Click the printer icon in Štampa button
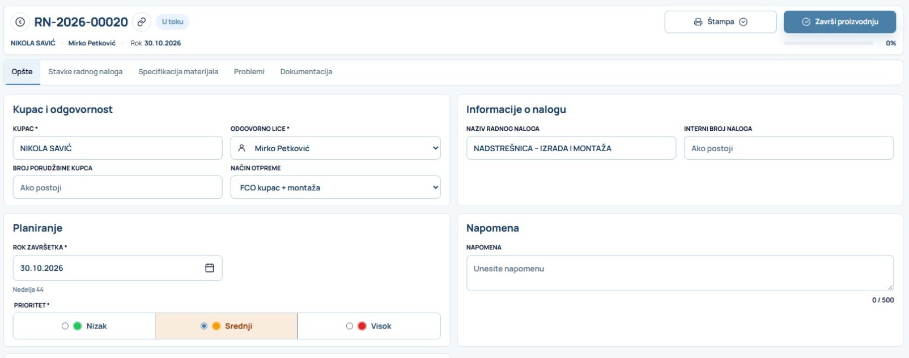 point(698,22)
